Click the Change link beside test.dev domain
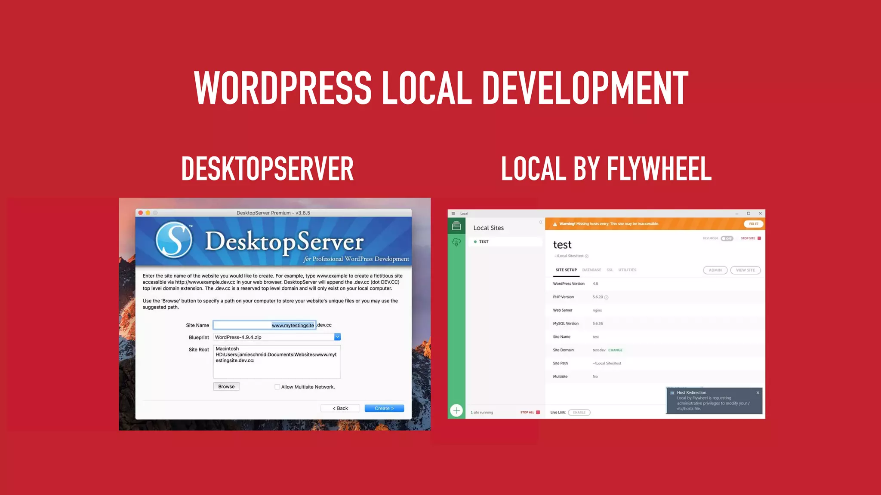Image resolution: width=881 pixels, height=495 pixels. point(615,350)
